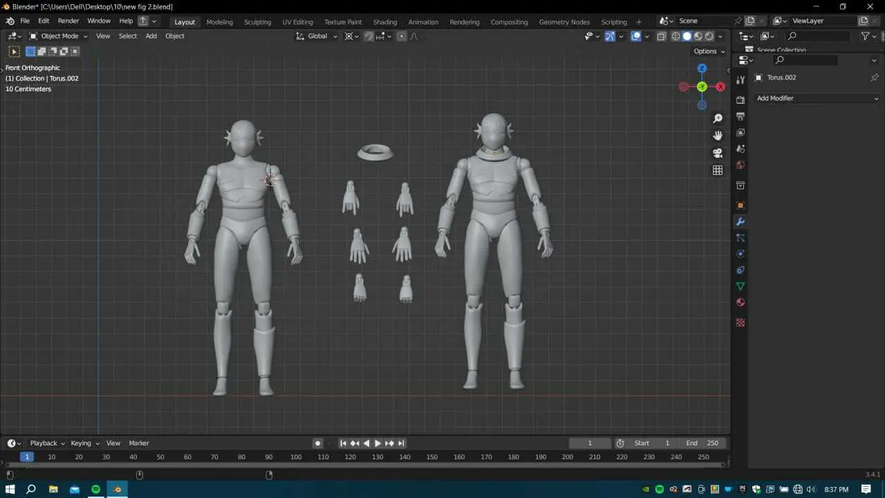
Task: Open the Render properties tab icon
Action: [740, 100]
